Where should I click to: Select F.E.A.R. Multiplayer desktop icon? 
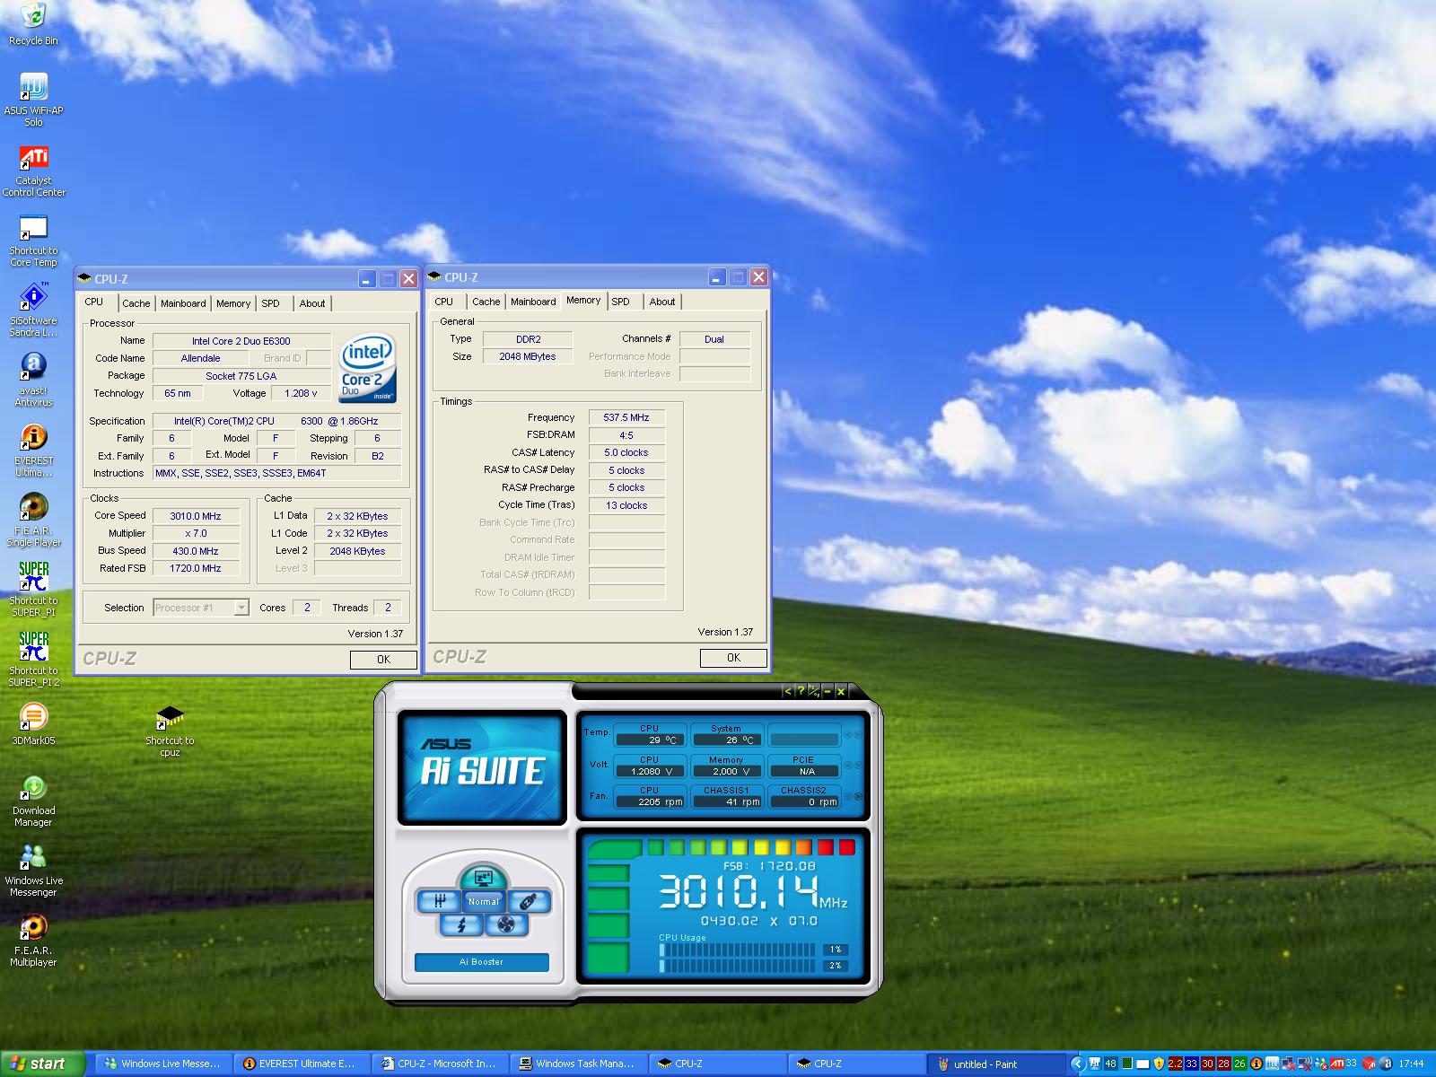pos(33,941)
